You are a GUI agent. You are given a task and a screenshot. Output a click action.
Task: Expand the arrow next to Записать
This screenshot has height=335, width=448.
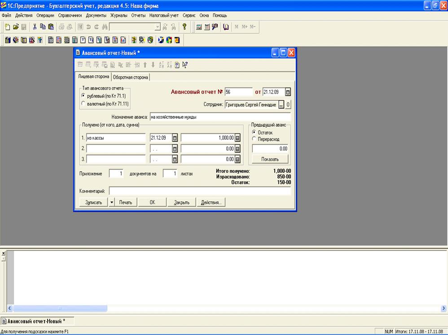pos(112,202)
